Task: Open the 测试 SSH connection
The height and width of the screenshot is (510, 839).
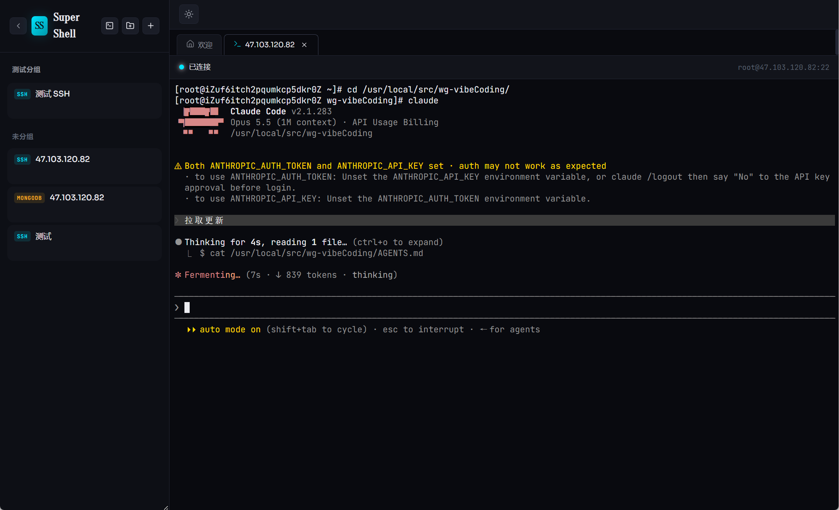Action: tap(84, 100)
